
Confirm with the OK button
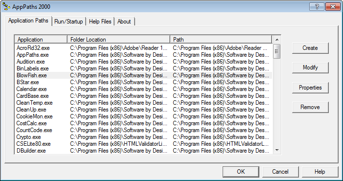pyautogui.click(x=241, y=172)
